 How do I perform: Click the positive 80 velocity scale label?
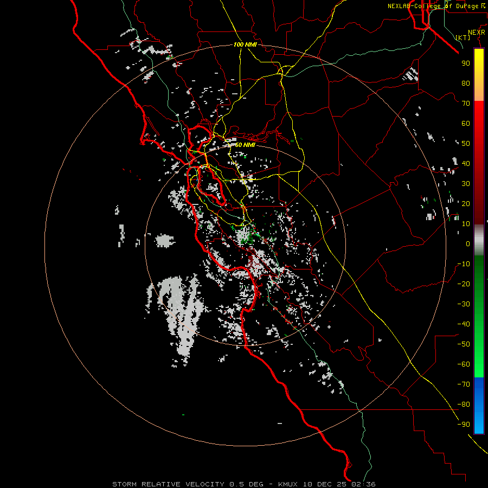point(466,83)
